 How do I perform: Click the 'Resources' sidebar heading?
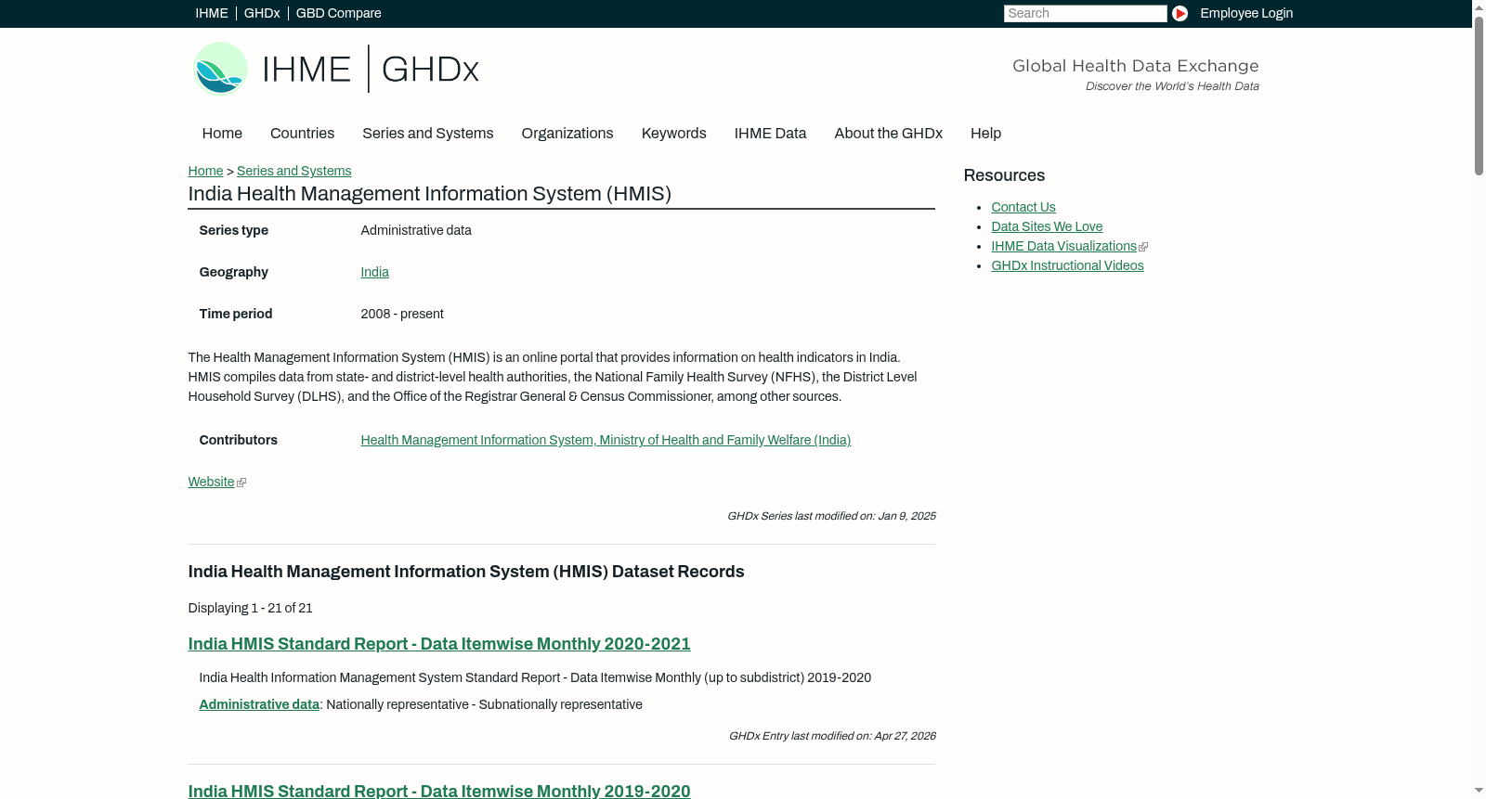(1004, 175)
